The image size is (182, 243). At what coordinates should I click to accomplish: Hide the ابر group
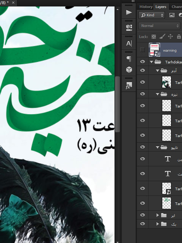tap(143, 215)
